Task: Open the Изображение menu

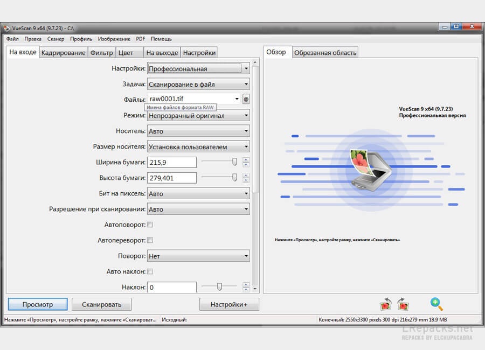Action: point(114,39)
